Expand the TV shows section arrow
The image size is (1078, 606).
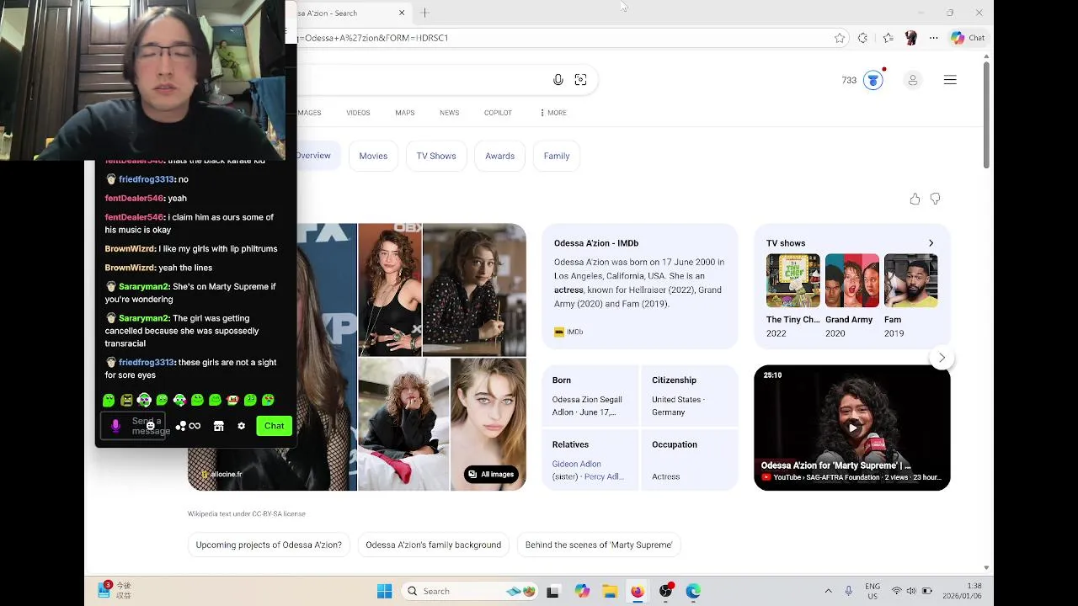(x=931, y=243)
